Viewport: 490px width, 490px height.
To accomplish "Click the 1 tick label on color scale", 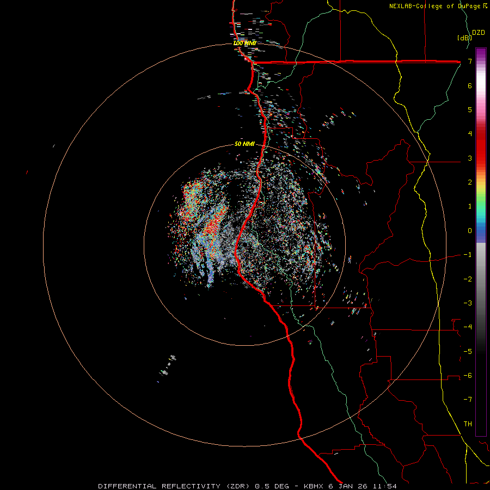I will tap(470, 206).
